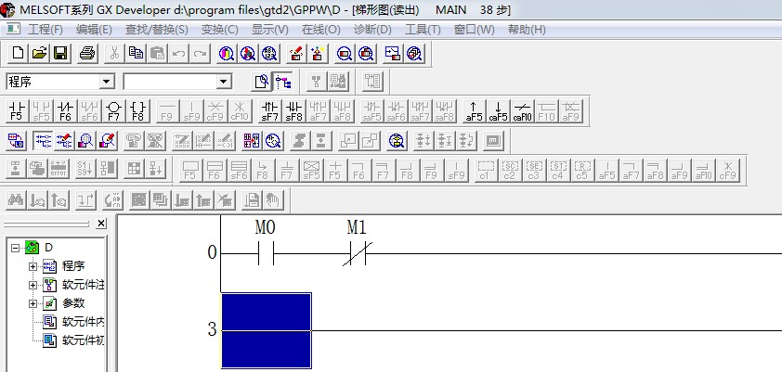The image size is (782, 372).
Task: Select the M0 contact in ladder diagram
Action: [x=265, y=251]
